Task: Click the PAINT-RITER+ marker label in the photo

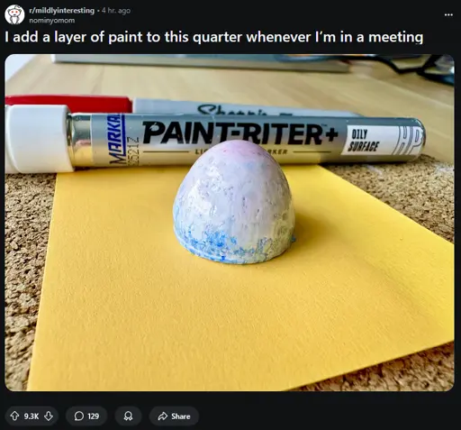Action: tap(237, 133)
